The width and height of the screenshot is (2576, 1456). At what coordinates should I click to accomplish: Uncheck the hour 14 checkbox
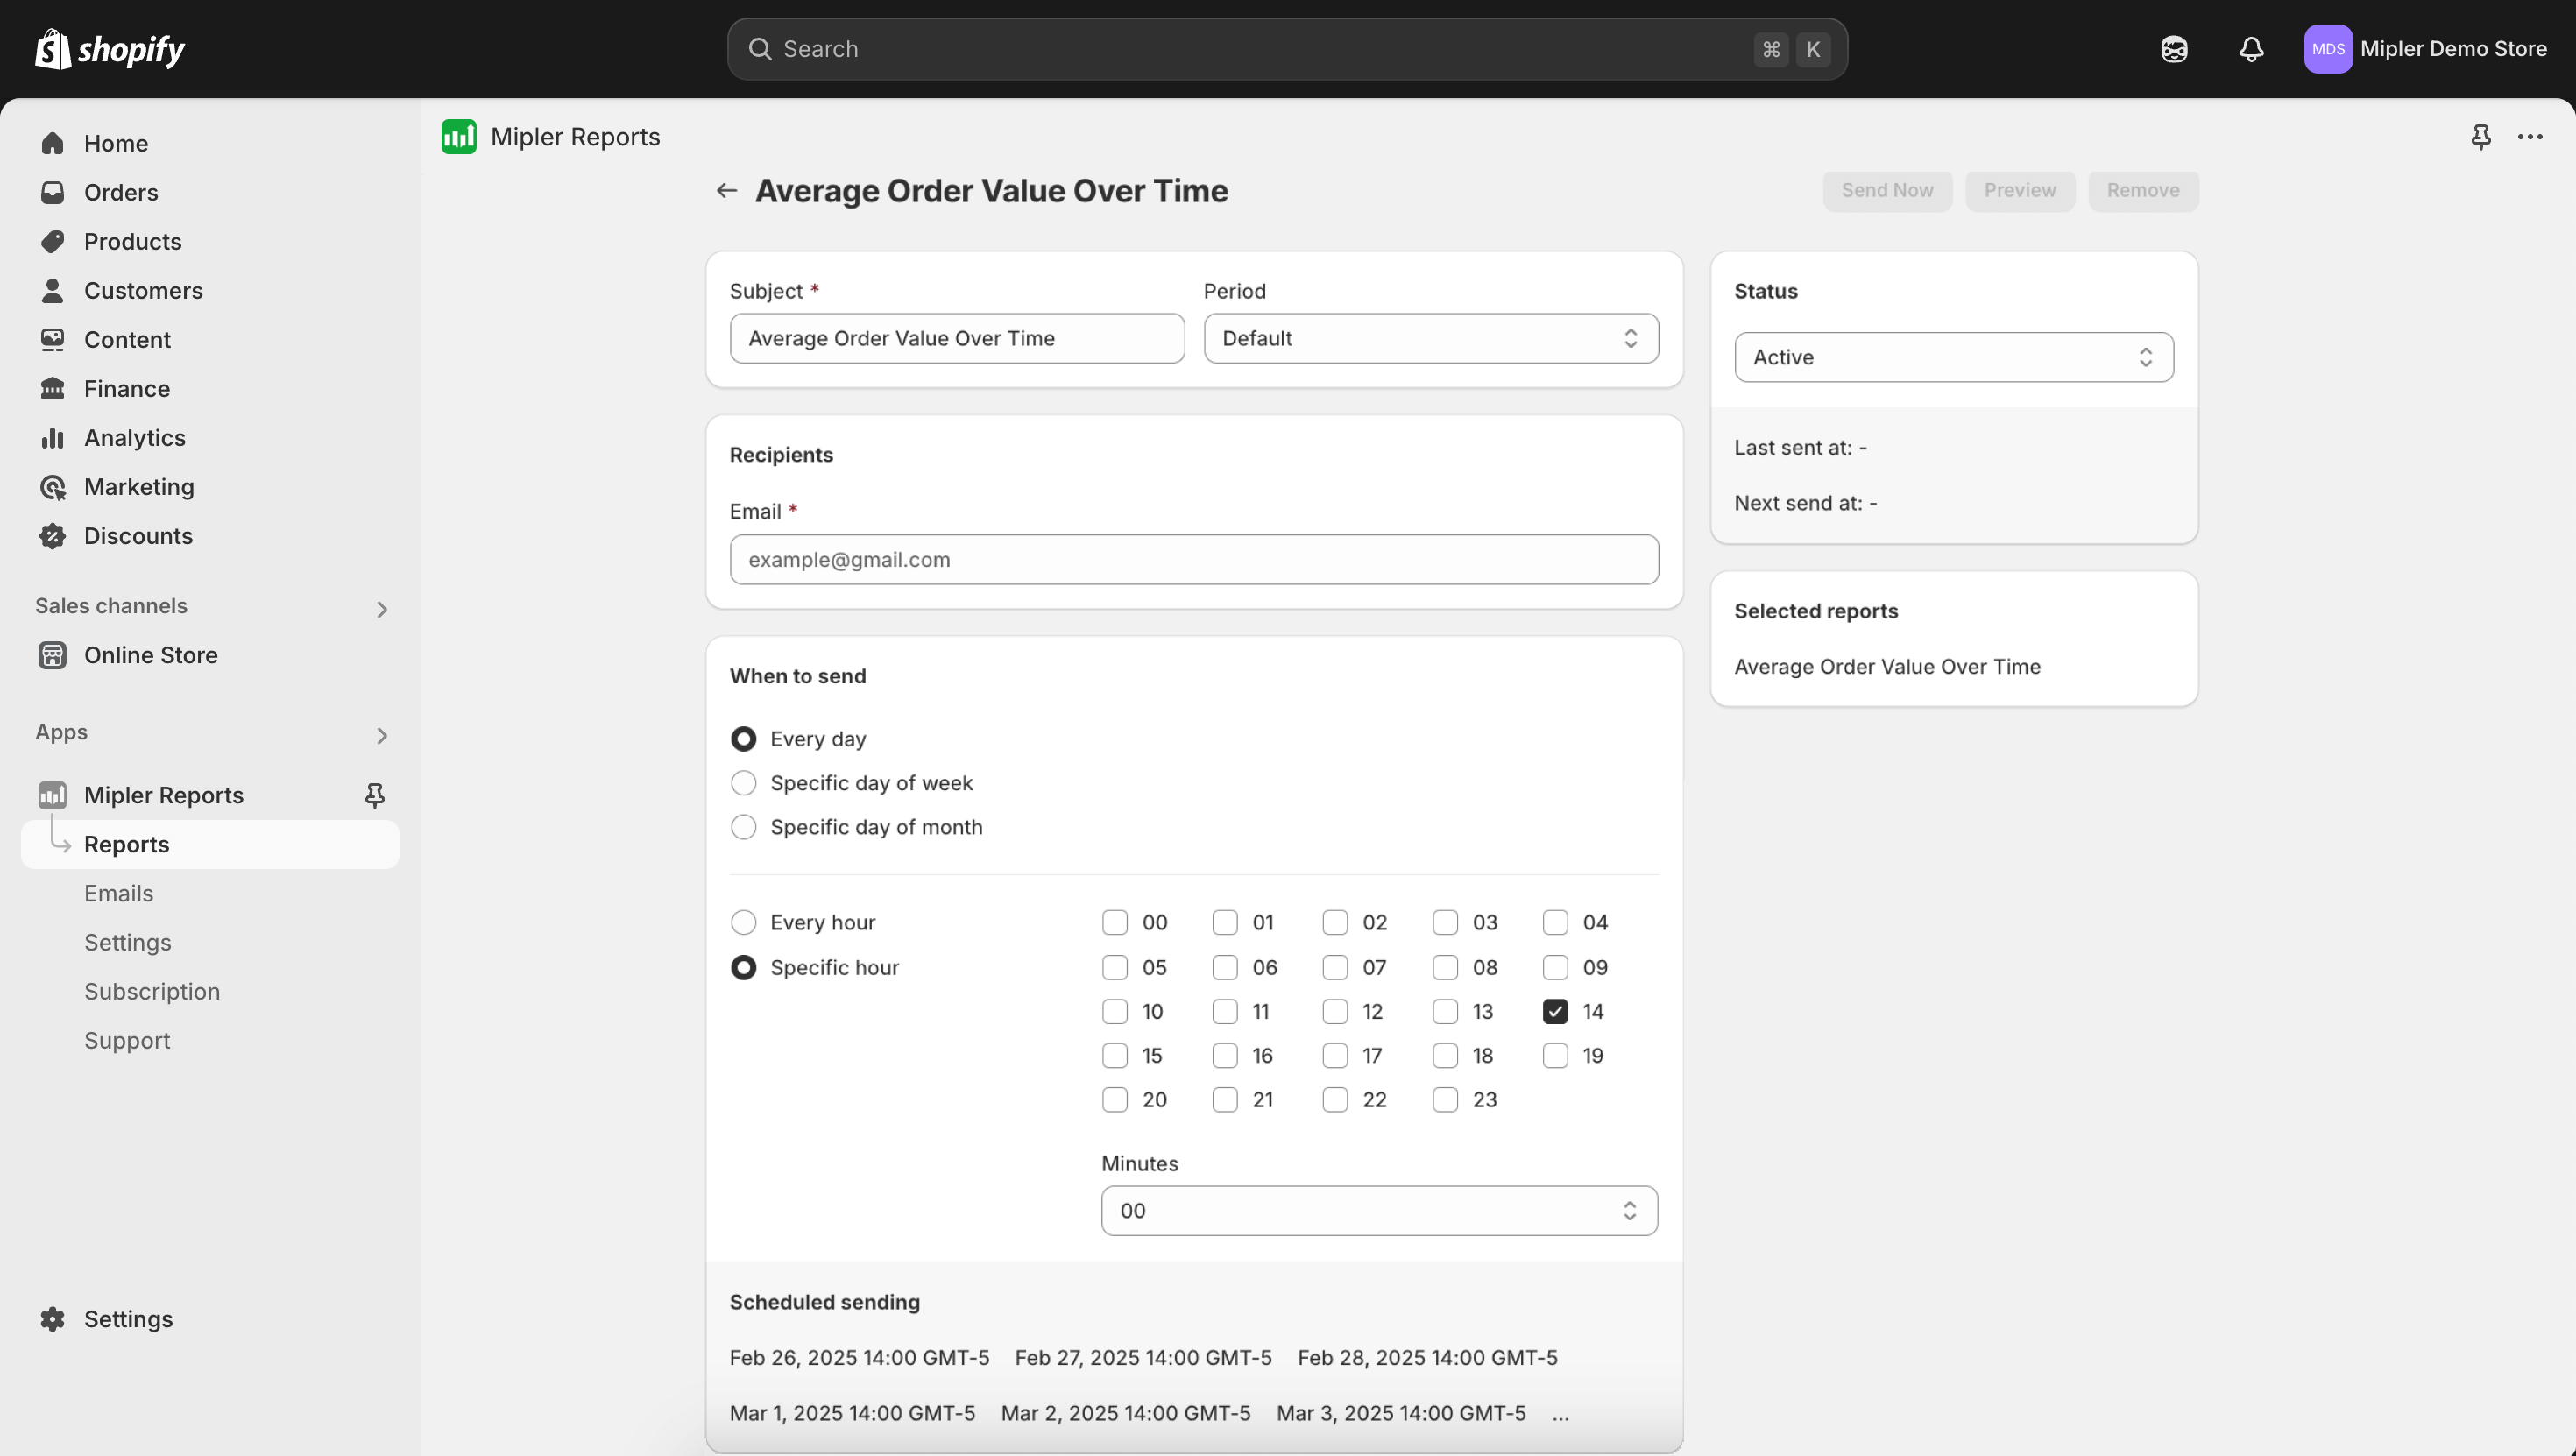coord(1555,1011)
